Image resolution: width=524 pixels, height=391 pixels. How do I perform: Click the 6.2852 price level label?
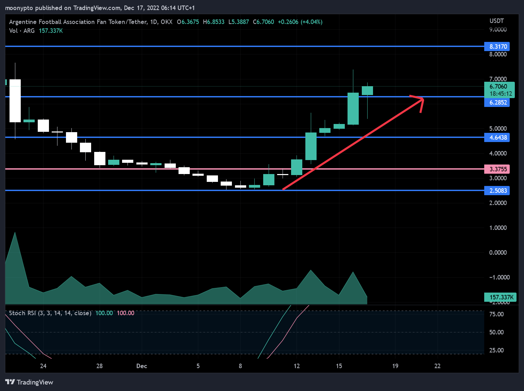coord(497,103)
